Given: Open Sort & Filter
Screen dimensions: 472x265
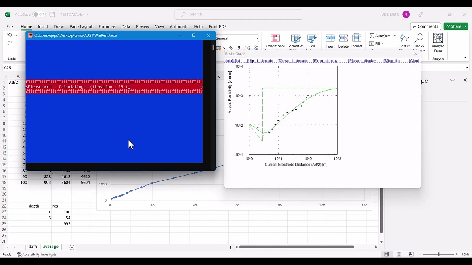Looking at the screenshot, I should pyautogui.click(x=405, y=41).
